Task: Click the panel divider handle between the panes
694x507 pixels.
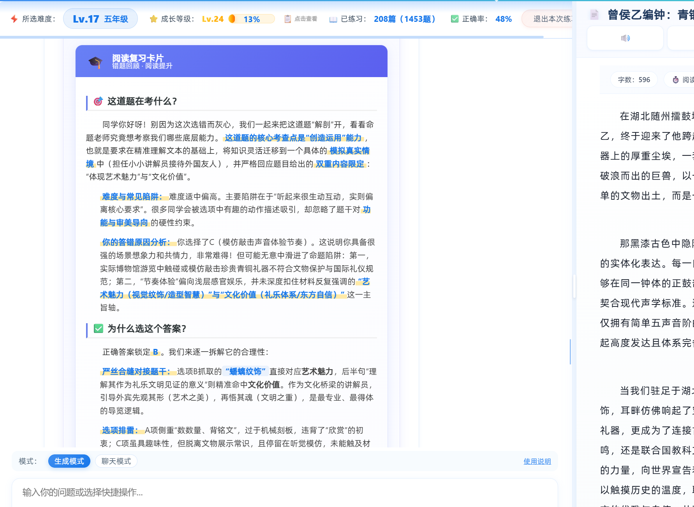Action: tap(574, 286)
